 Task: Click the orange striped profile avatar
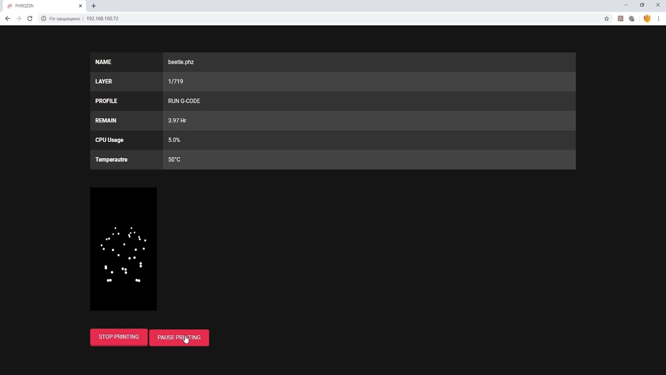point(647,19)
